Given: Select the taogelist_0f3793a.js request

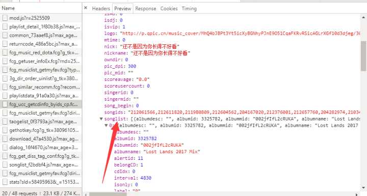Looking at the screenshot, I should (41, 122).
